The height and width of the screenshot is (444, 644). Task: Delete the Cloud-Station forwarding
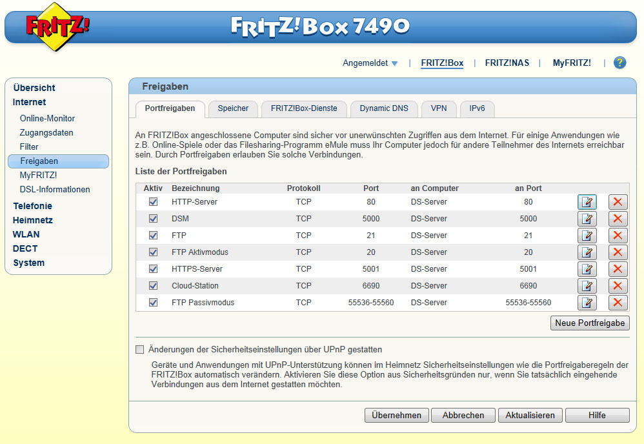[618, 286]
